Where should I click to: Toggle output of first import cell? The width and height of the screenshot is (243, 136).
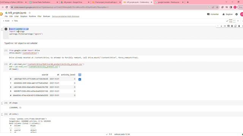click(x=2, y=29)
